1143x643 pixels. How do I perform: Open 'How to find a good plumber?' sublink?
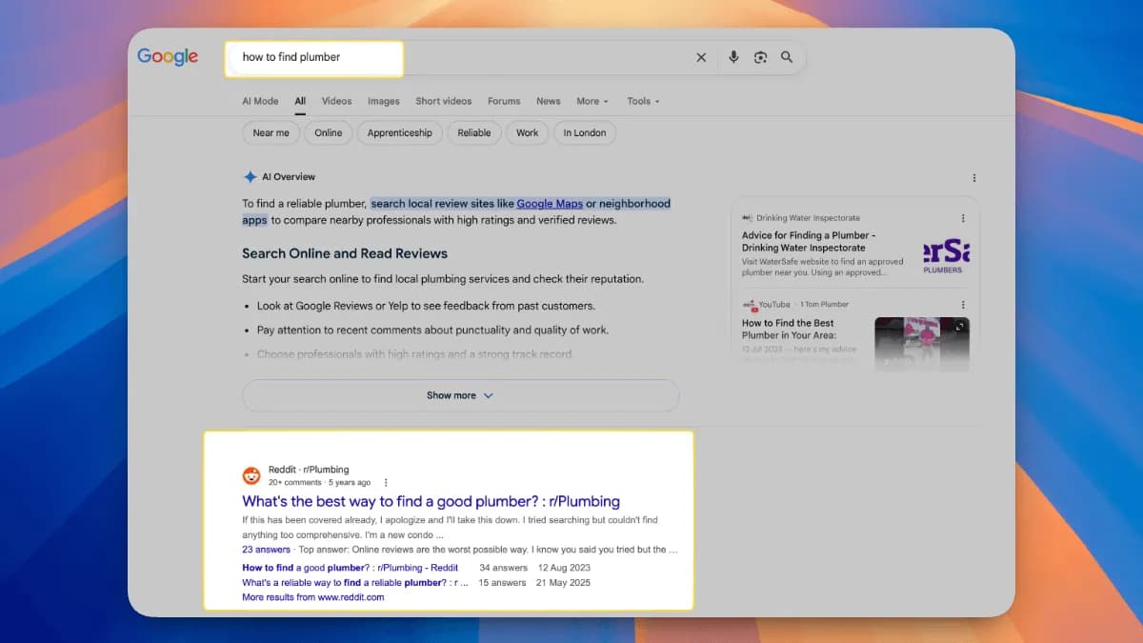[350, 568]
